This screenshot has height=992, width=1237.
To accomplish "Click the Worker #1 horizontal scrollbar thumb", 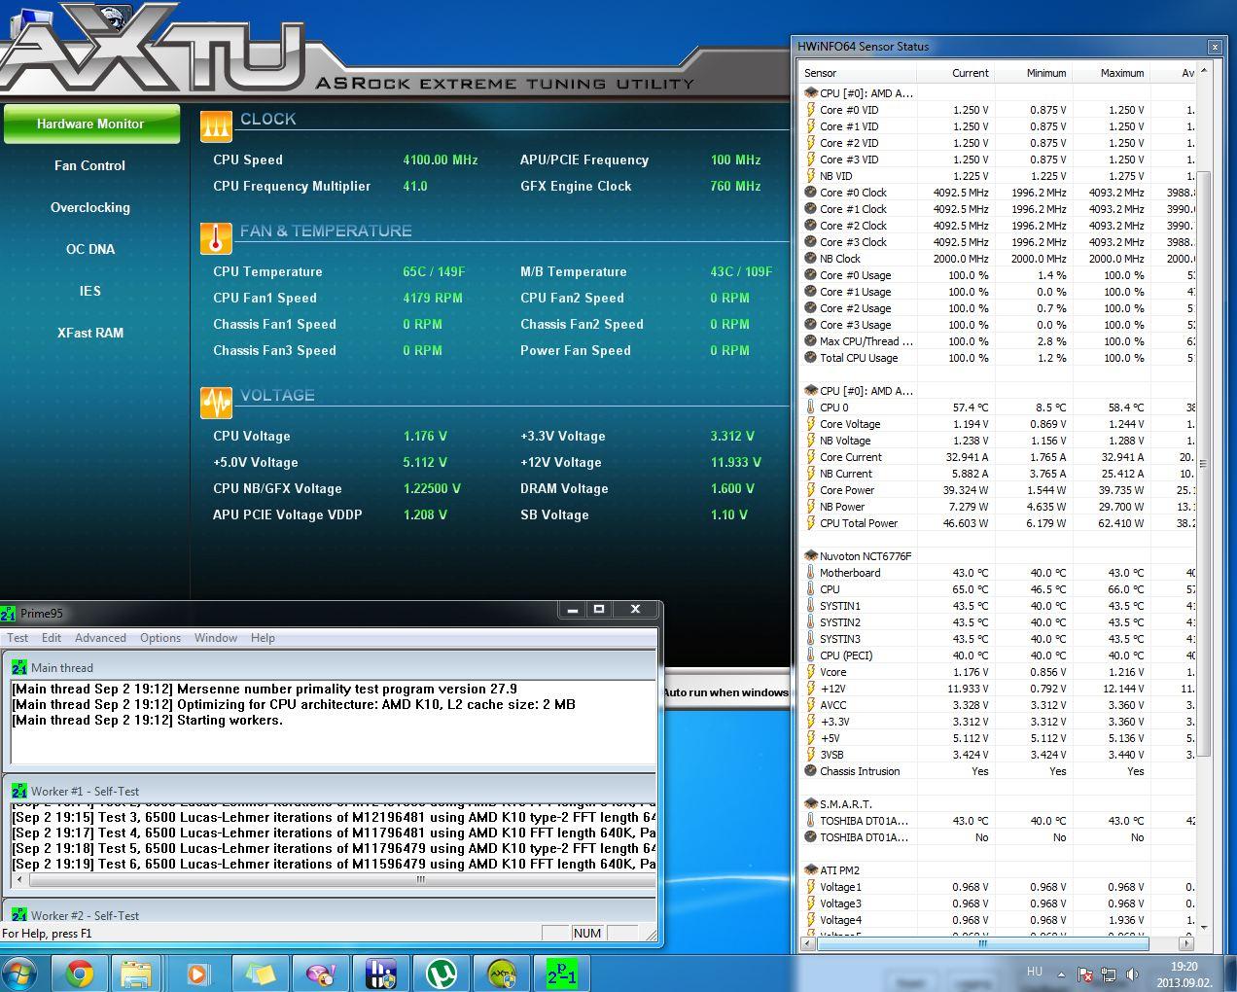I will point(420,879).
